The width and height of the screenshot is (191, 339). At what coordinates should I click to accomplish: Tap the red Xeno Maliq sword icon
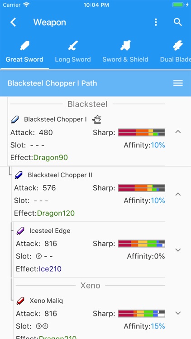pos(20,301)
